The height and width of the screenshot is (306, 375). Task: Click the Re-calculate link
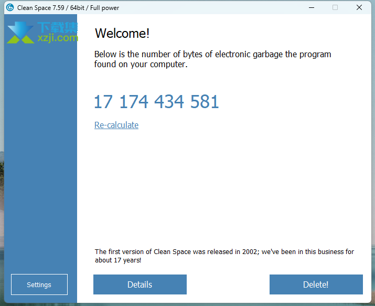tap(116, 125)
